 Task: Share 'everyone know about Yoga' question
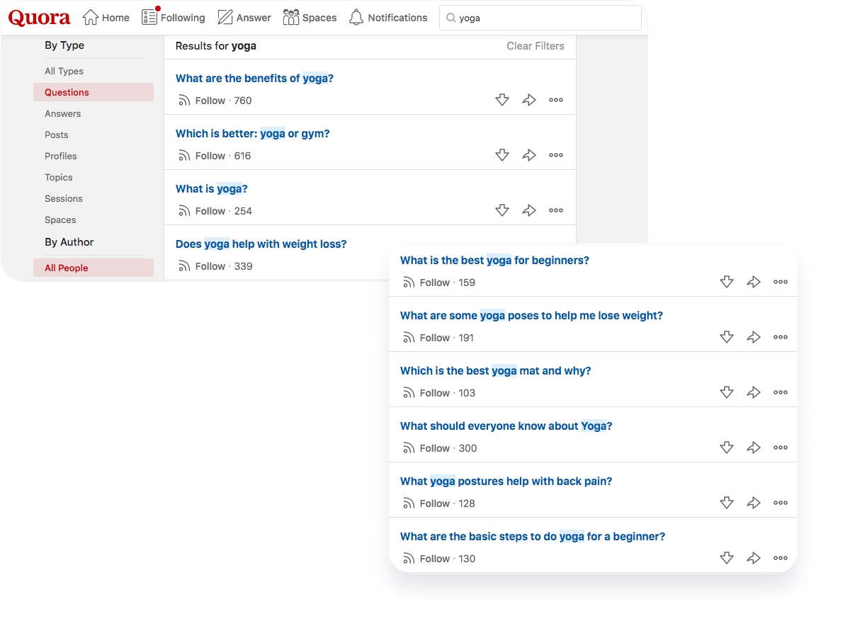[x=754, y=448]
